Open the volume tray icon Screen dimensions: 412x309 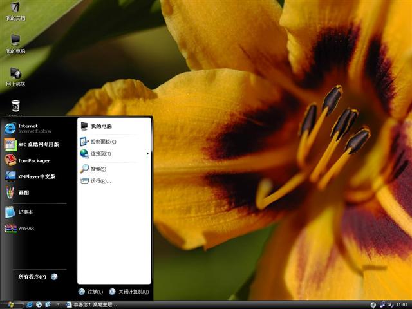[x=391, y=304]
